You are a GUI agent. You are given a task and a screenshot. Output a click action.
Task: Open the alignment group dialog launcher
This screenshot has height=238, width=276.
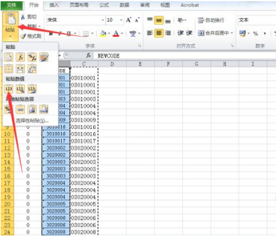click(232, 46)
